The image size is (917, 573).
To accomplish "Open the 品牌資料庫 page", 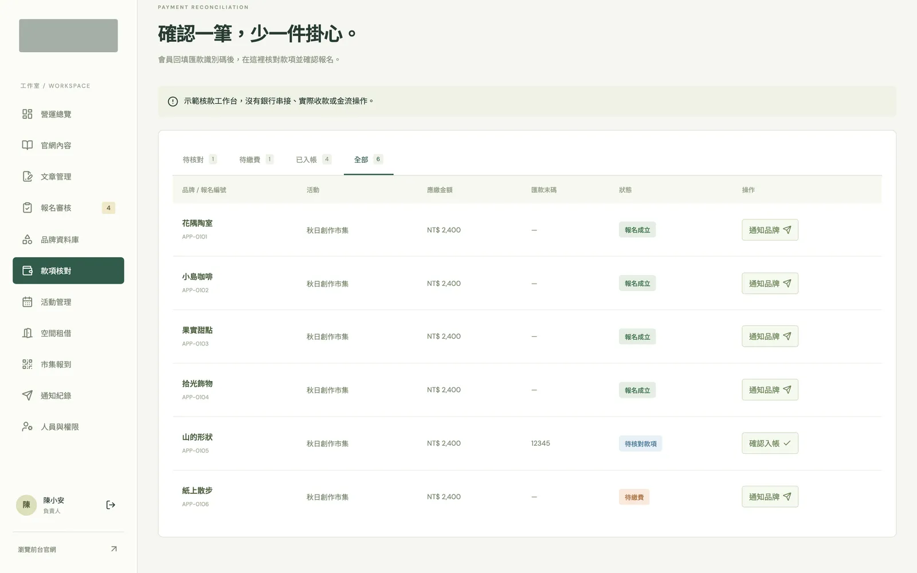I will (68, 240).
